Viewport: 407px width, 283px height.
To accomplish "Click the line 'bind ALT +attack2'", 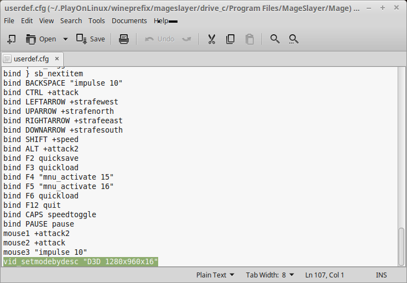I will coord(41,149).
